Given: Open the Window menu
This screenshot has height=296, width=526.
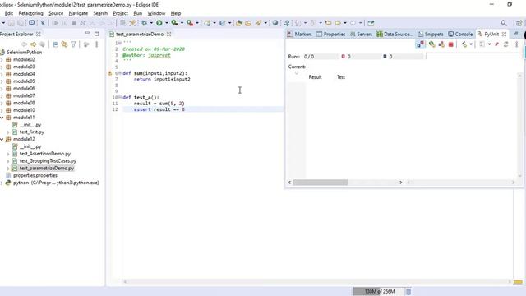Looking at the screenshot, I should 156,13.
